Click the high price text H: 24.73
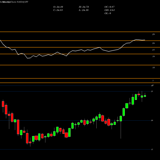Image resolution: width=160 pixels, height=160 pixels. pyautogui.click(x=84, y=7)
